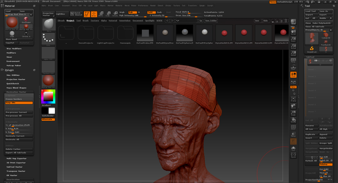Expand UV Master plugin
This screenshot has width=338, height=183.
[12, 175]
